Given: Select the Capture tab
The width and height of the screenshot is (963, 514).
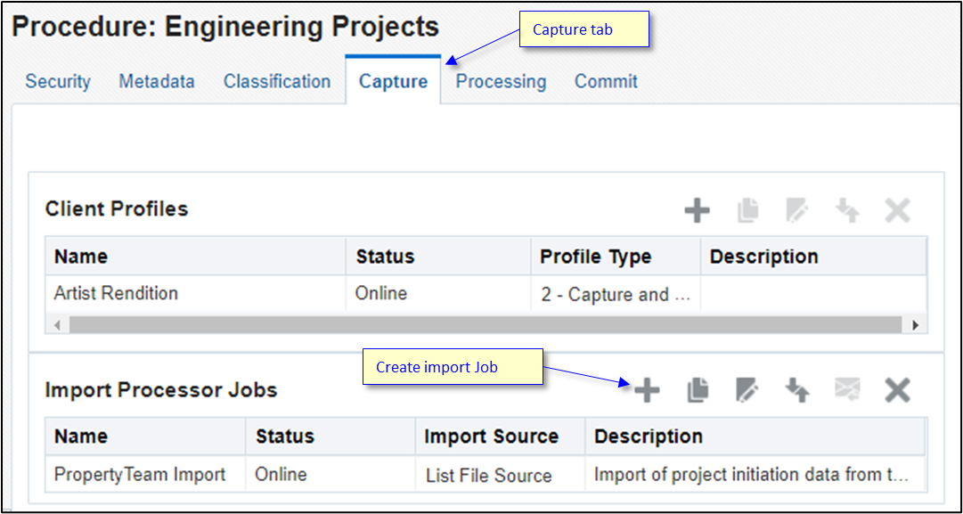Looking at the screenshot, I should [x=393, y=81].
